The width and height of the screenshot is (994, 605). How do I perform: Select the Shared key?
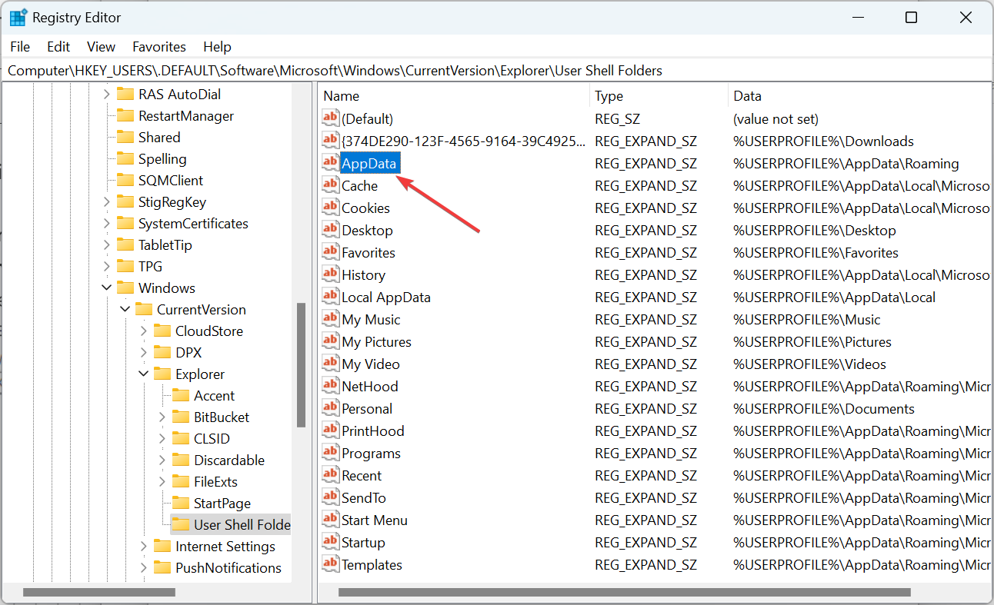coord(159,138)
